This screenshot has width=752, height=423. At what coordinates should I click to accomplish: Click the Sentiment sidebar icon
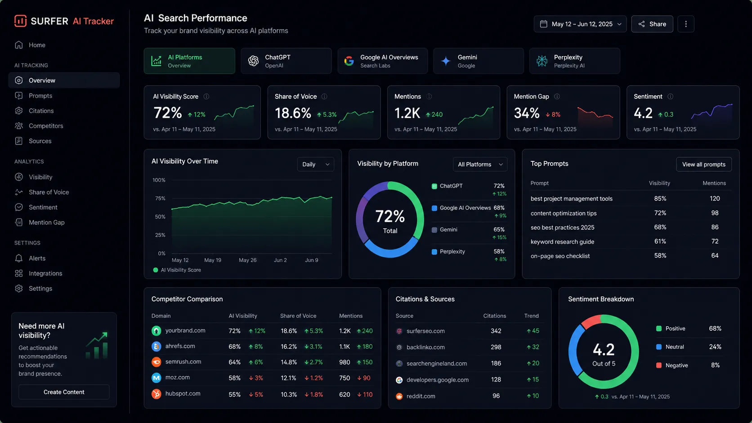[x=19, y=207]
